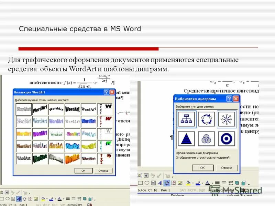Screen dimensions: 275x206
Task: Apply Font Color 'A' in right window
Action: coord(208,183)
